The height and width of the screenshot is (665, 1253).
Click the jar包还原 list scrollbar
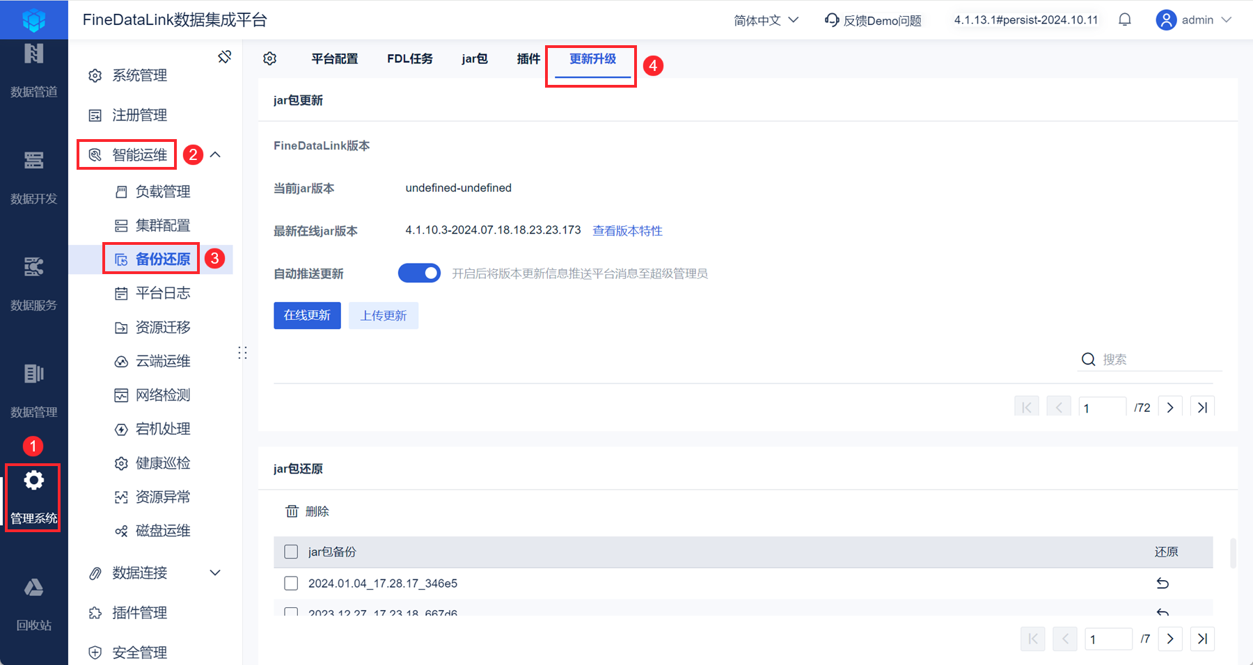[x=1233, y=553]
